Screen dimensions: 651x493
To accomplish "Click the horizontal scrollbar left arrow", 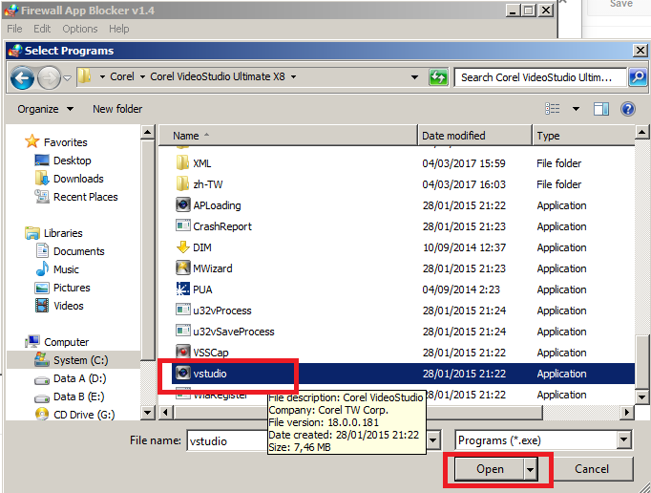I will click(166, 413).
